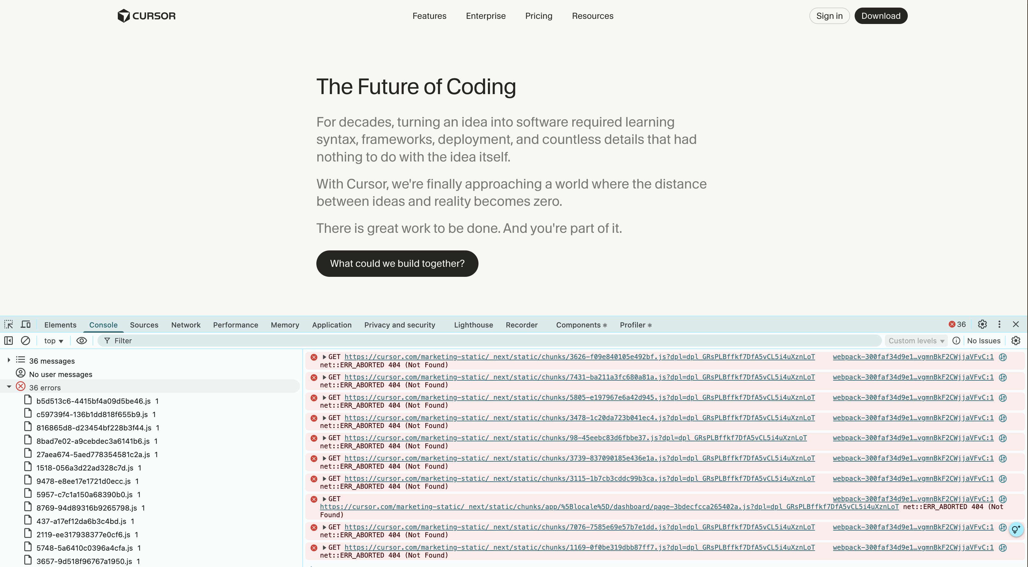
Task: Open DevTools three-dot customize menu
Action: click(999, 324)
